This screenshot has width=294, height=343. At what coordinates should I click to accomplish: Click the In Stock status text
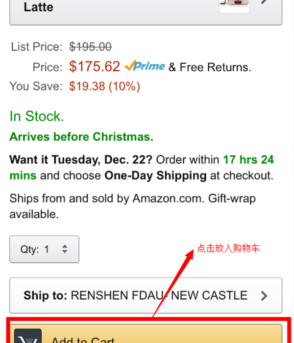click(x=37, y=116)
